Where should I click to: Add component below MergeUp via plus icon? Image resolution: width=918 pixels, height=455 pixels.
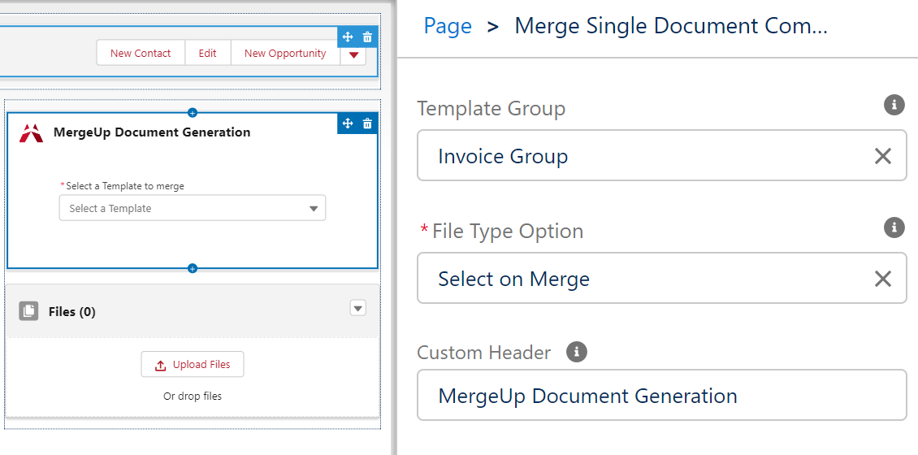coord(192,268)
